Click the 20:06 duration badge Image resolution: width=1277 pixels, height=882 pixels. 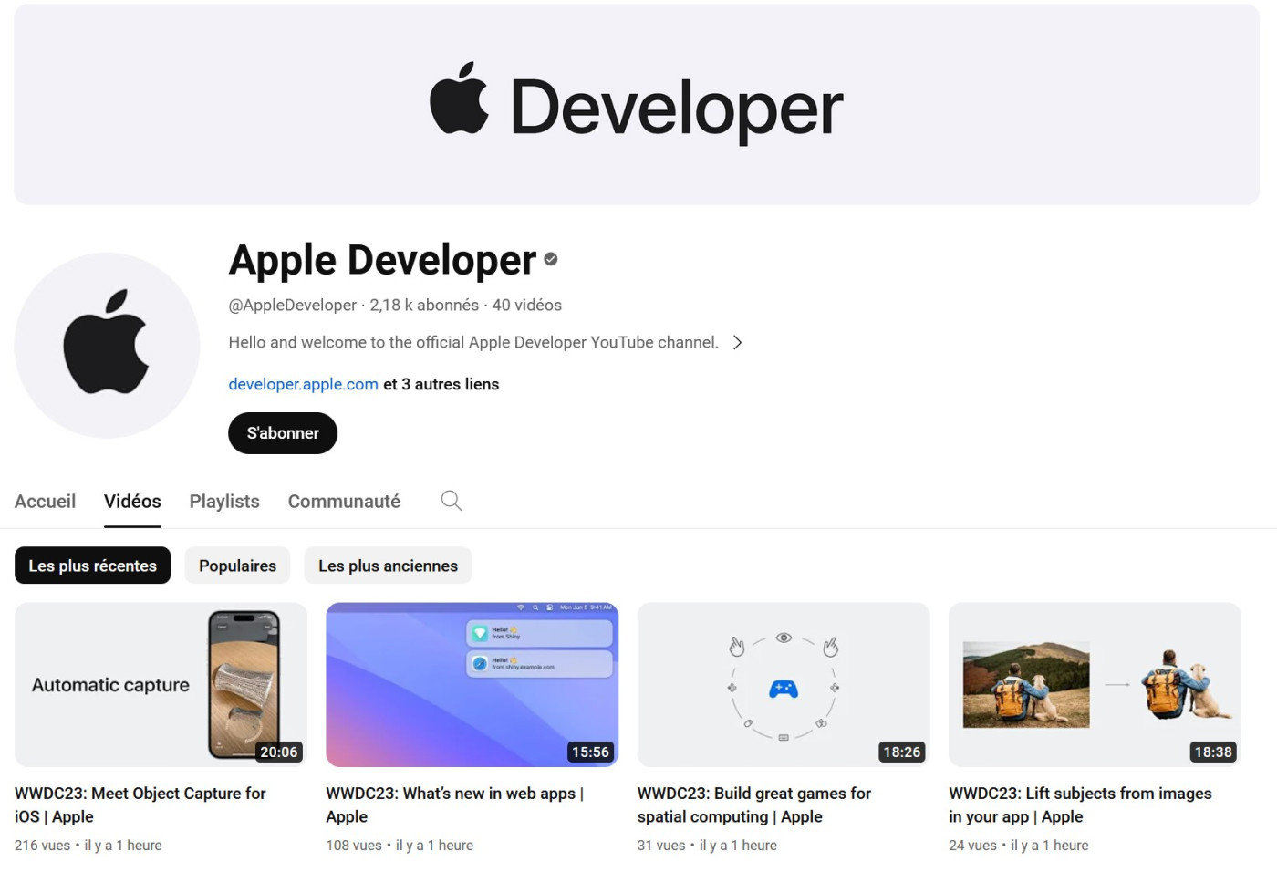pos(278,752)
